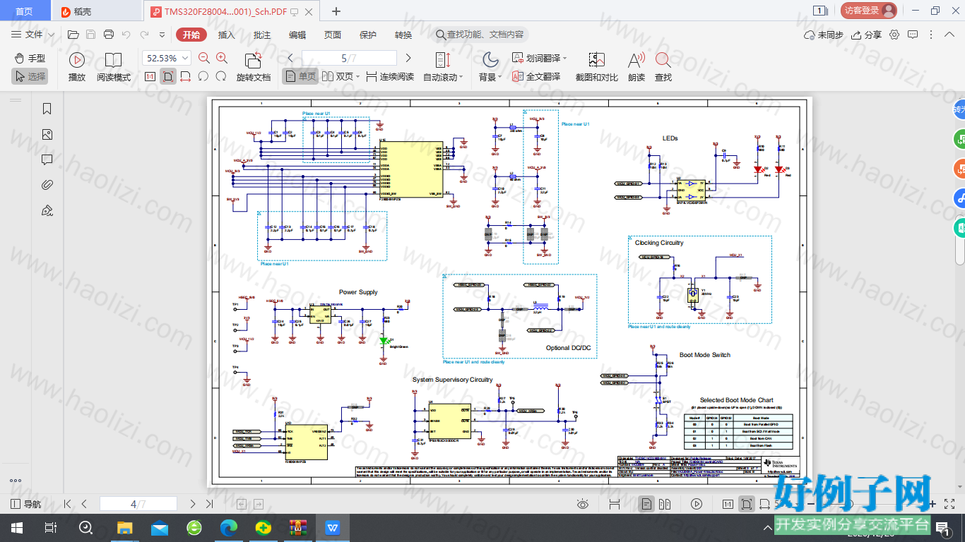Open the signature pen panel in sidebar
Viewport: 965px width, 542px height.
tap(47, 210)
